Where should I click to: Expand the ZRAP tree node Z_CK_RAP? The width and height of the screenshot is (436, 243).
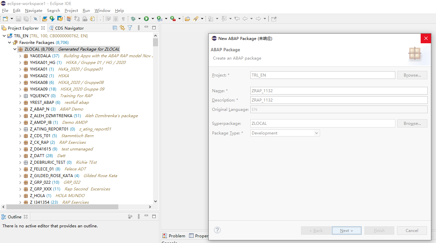[21, 142]
